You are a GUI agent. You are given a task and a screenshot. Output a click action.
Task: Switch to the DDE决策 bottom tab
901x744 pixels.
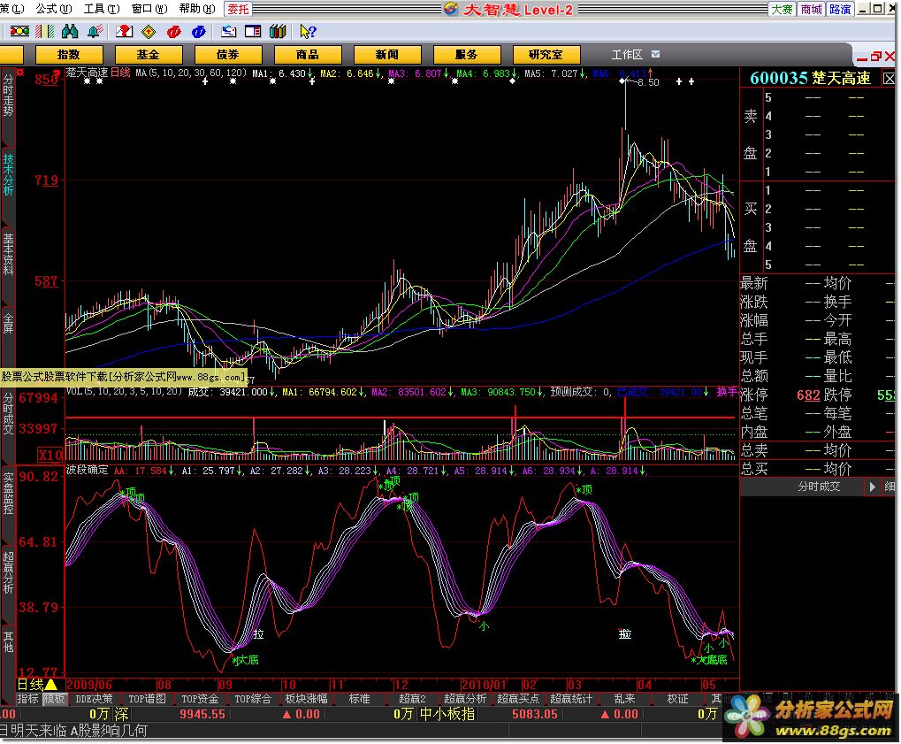94,699
